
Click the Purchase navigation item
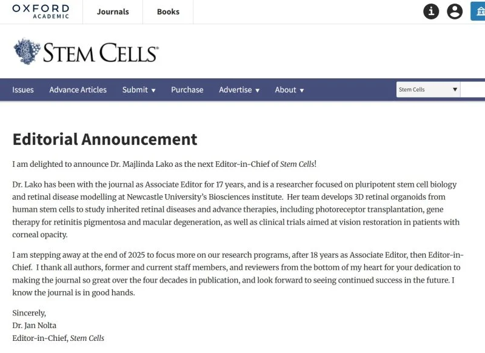(187, 90)
